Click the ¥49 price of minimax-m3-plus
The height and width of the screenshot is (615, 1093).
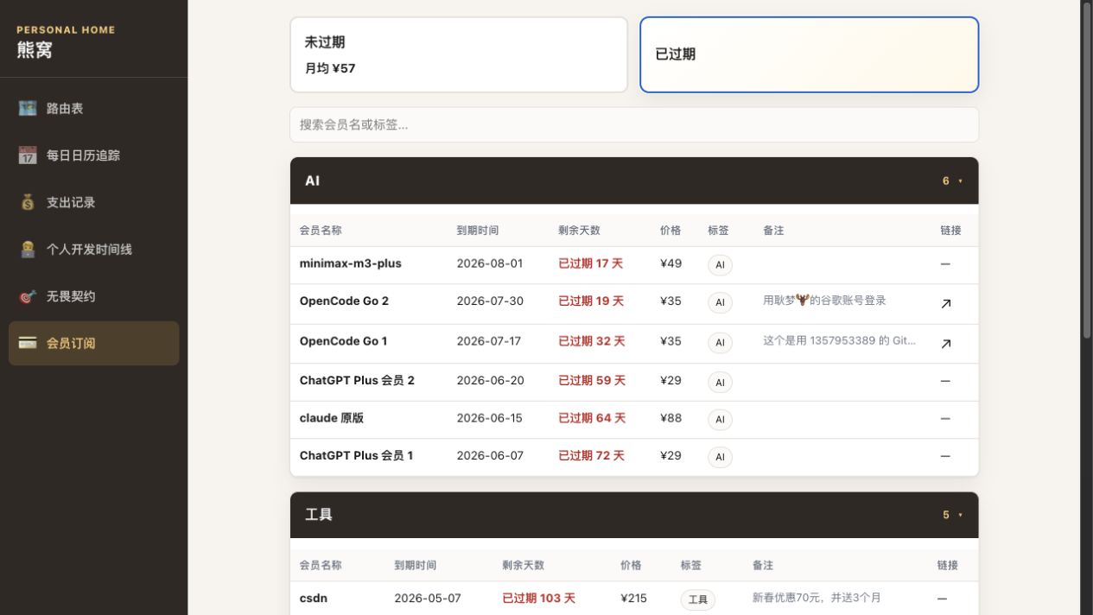670,263
